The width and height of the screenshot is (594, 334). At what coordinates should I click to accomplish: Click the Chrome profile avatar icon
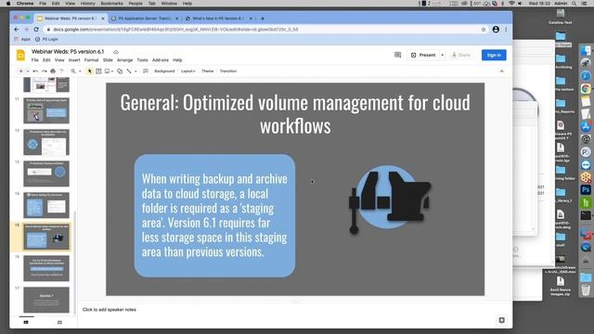coord(496,29)
